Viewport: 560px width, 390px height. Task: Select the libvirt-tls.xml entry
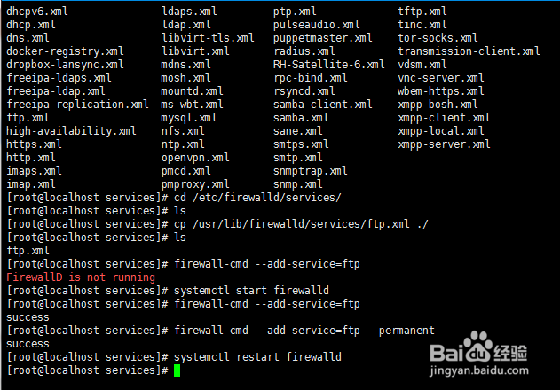(208, 38)
